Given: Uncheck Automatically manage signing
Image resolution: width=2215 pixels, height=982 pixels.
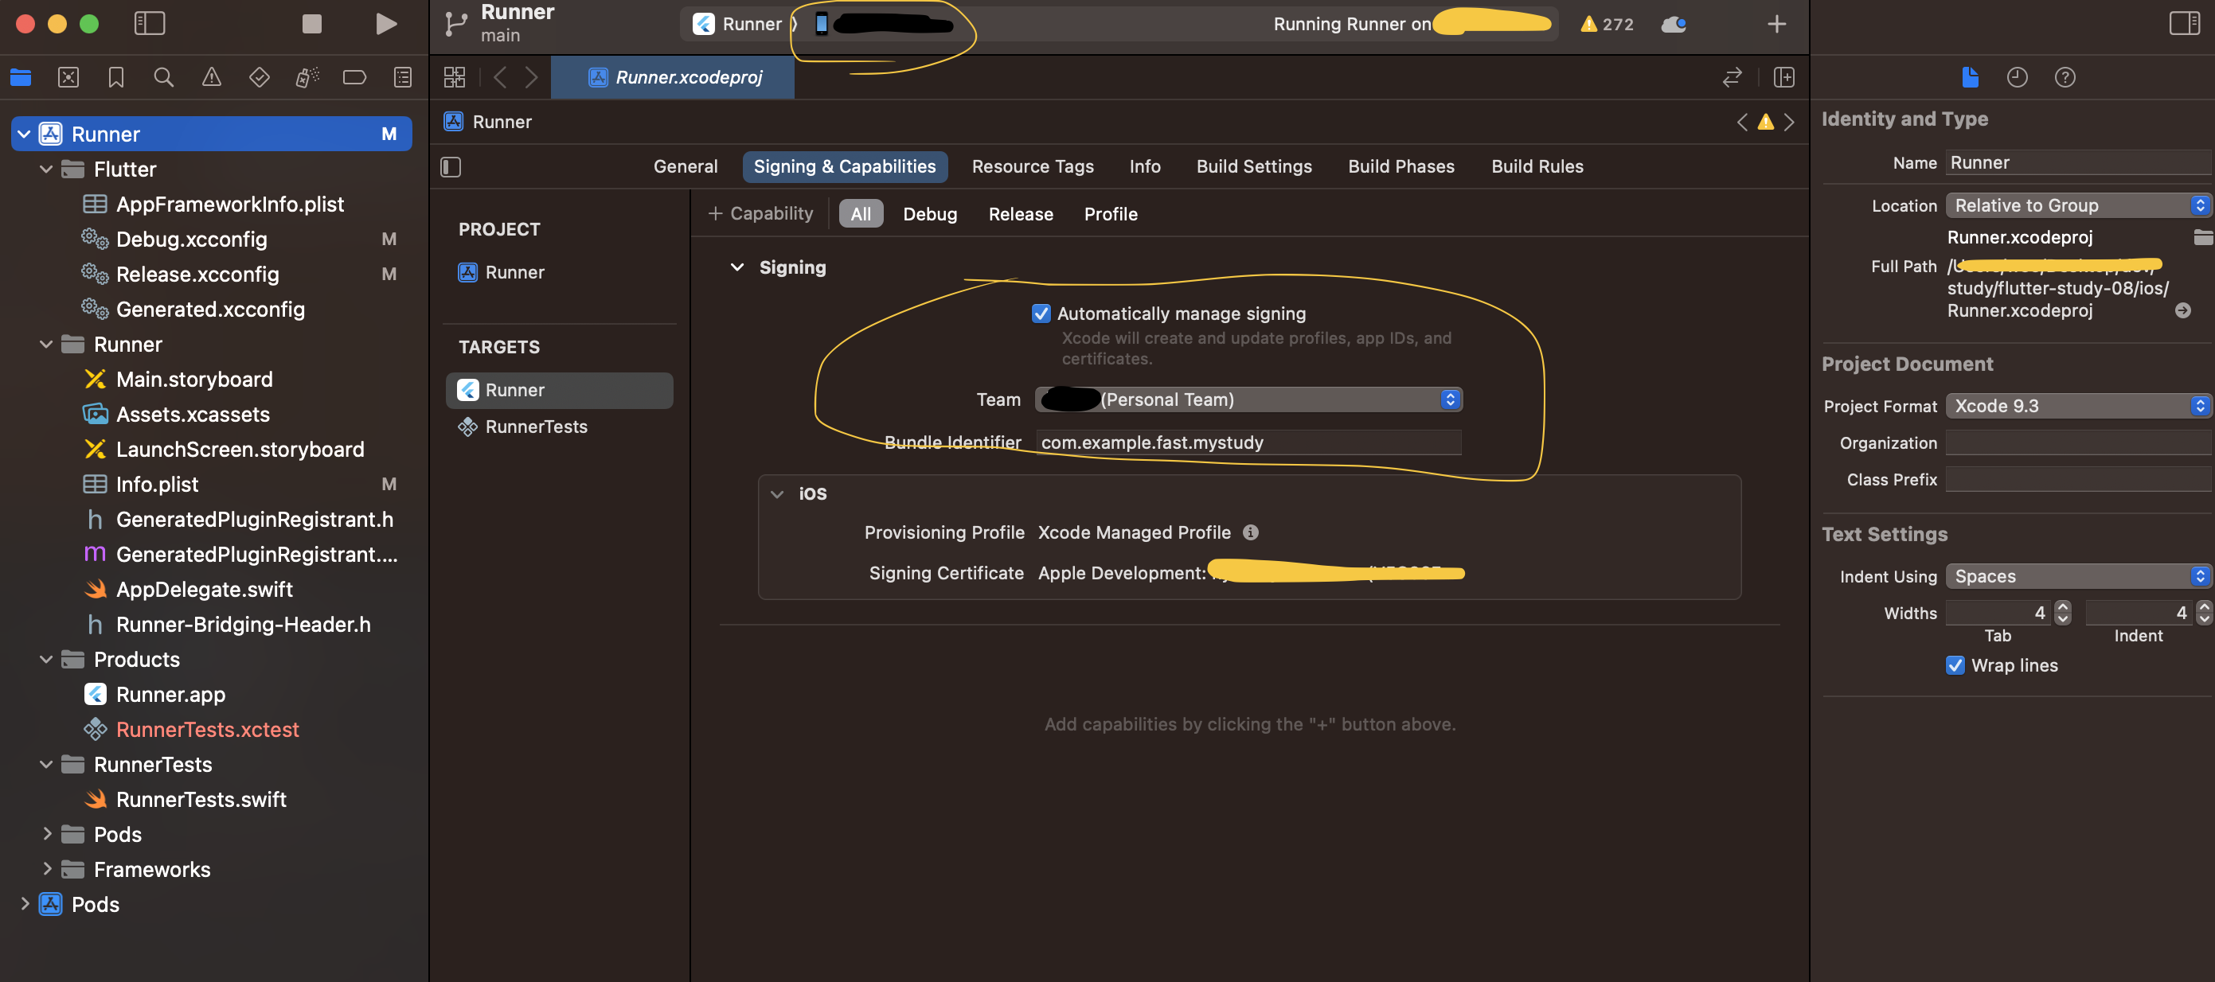Looking at the screenshot, I should click(1041, 314).
